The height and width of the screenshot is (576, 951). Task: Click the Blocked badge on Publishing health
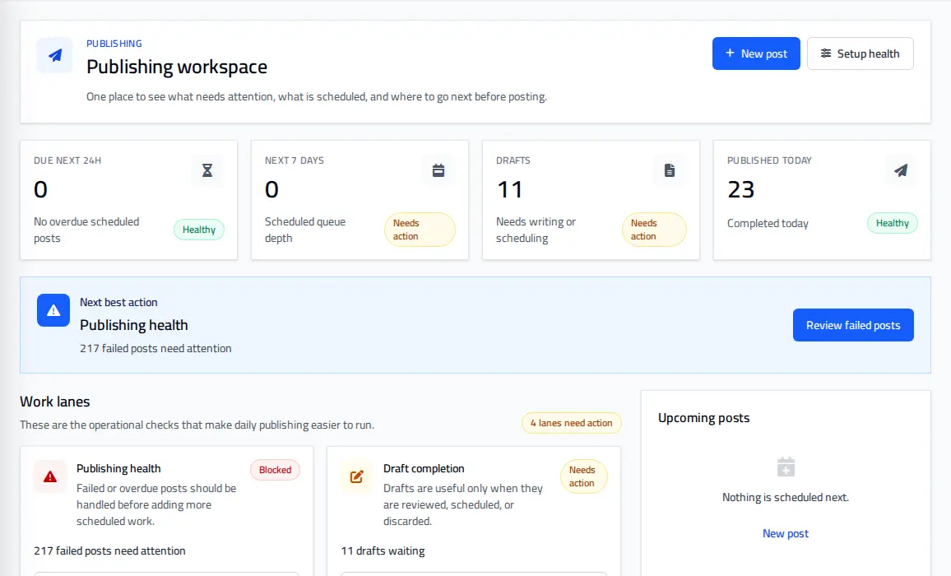pos(275,470)
